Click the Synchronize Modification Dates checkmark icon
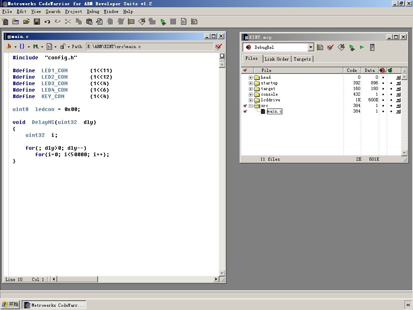 (x=330, y=48)
